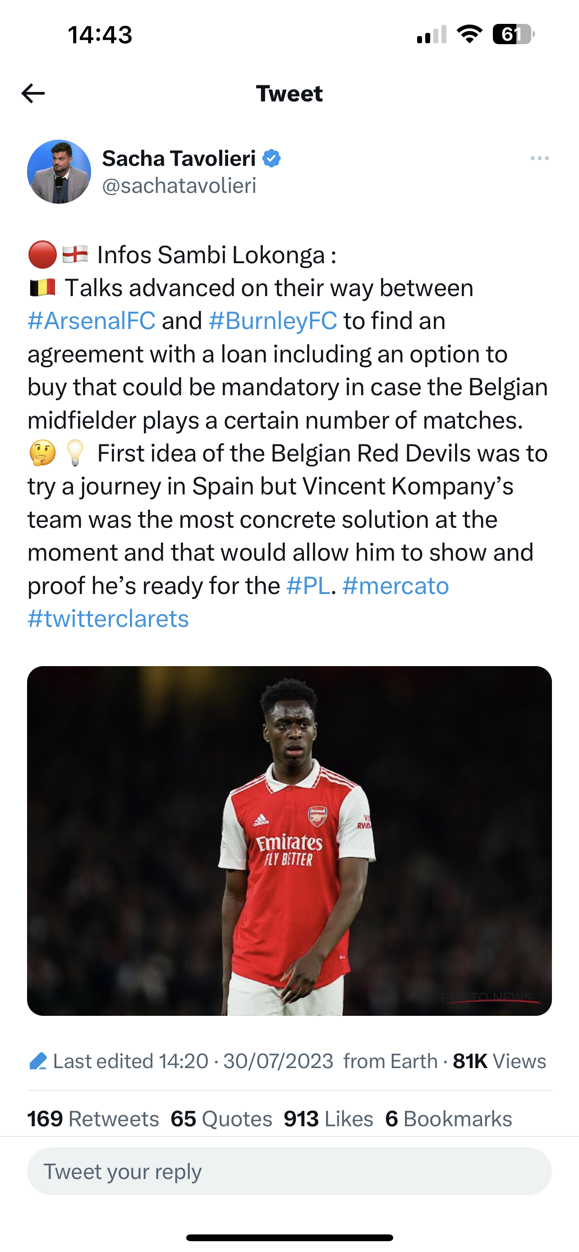View the 65 Quotes list

(x=221, y=1118)
